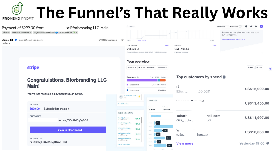Click the View in Dashboard button
This screenshot has height=151, width=275.
68,130
